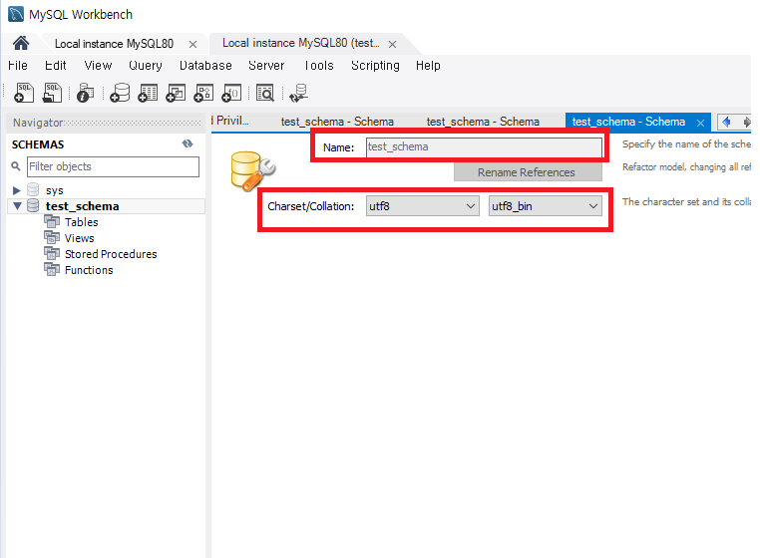
Task: Select Tables under test_schema
Action: coord(82,222)
